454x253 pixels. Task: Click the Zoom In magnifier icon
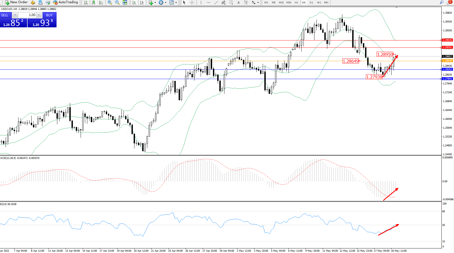(110, 2)
